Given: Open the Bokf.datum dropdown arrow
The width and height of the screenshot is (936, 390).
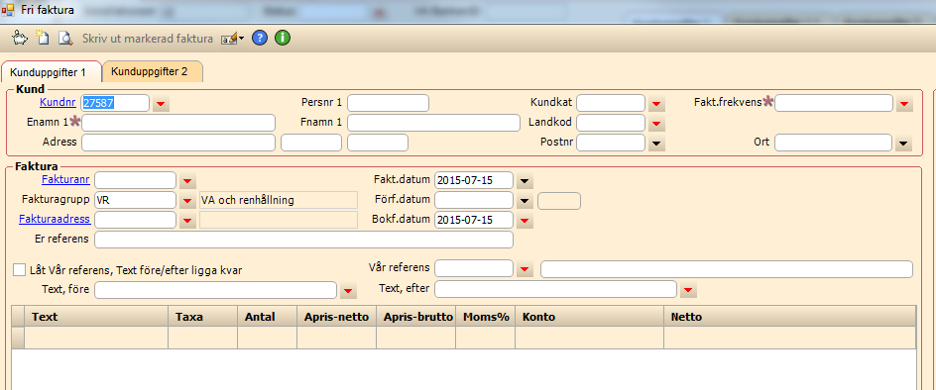Looking at the screenshot, I should (x=525, y=221).
